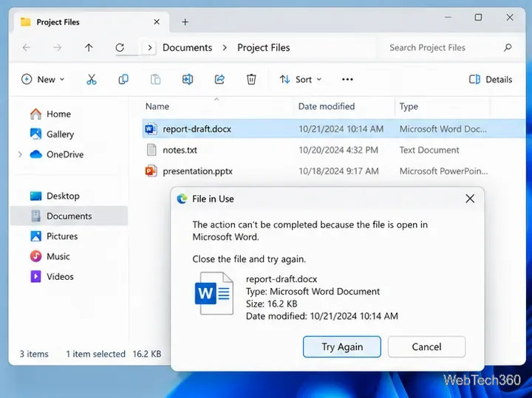Image resolution: width=532 pixels, height=398 pixels.
Task: Open the New dropdown menu
Action: point(43,79)
